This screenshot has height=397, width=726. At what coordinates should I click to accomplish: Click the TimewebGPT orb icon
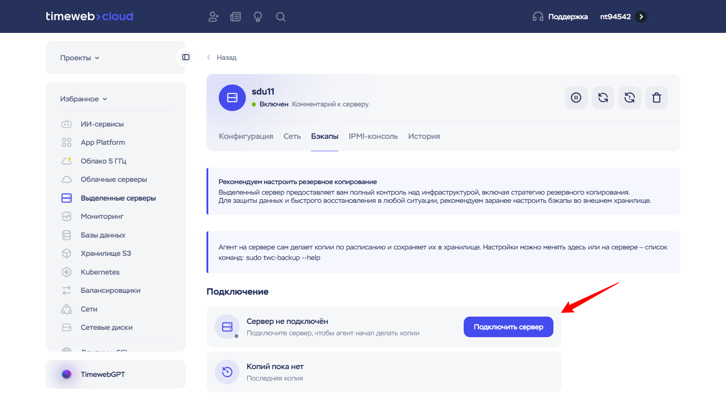[x=67, y=375]
